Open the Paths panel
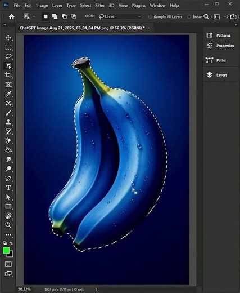The image size is (240, 293). (x=216, y=60)
